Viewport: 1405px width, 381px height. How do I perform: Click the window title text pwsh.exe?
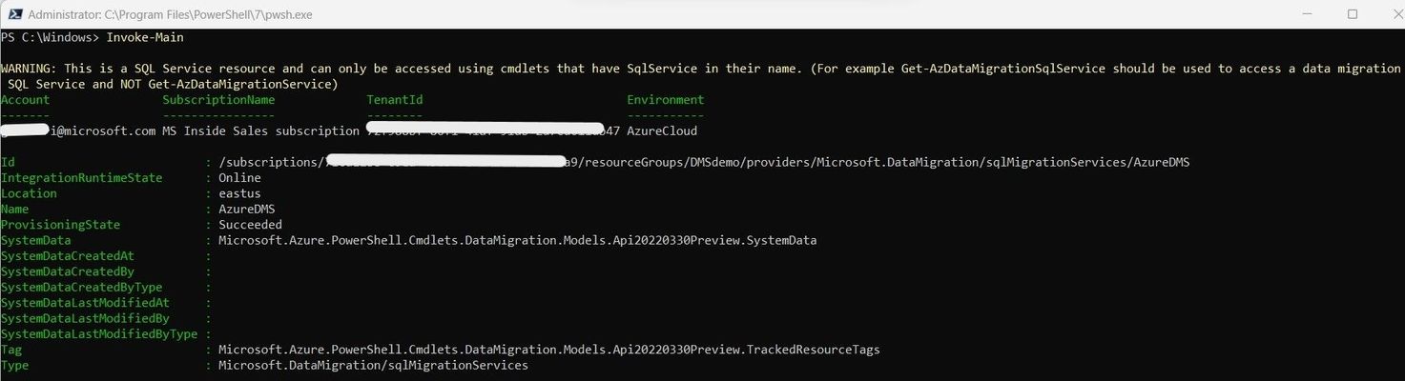click(171, 15)
